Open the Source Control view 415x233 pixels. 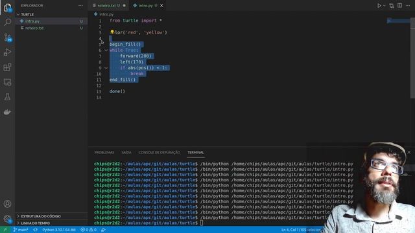pos(7,38)
